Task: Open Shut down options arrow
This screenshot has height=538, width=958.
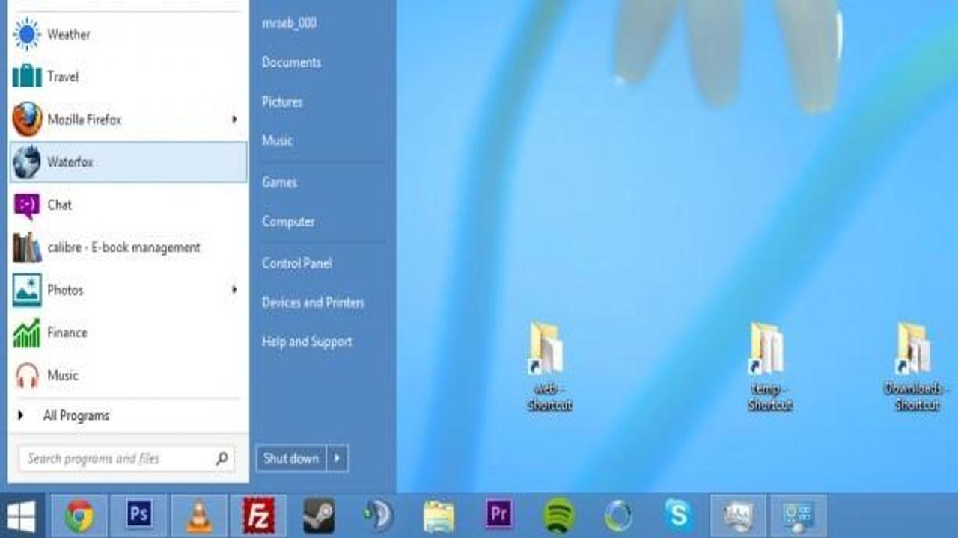Action: click(x=338, y=459)
